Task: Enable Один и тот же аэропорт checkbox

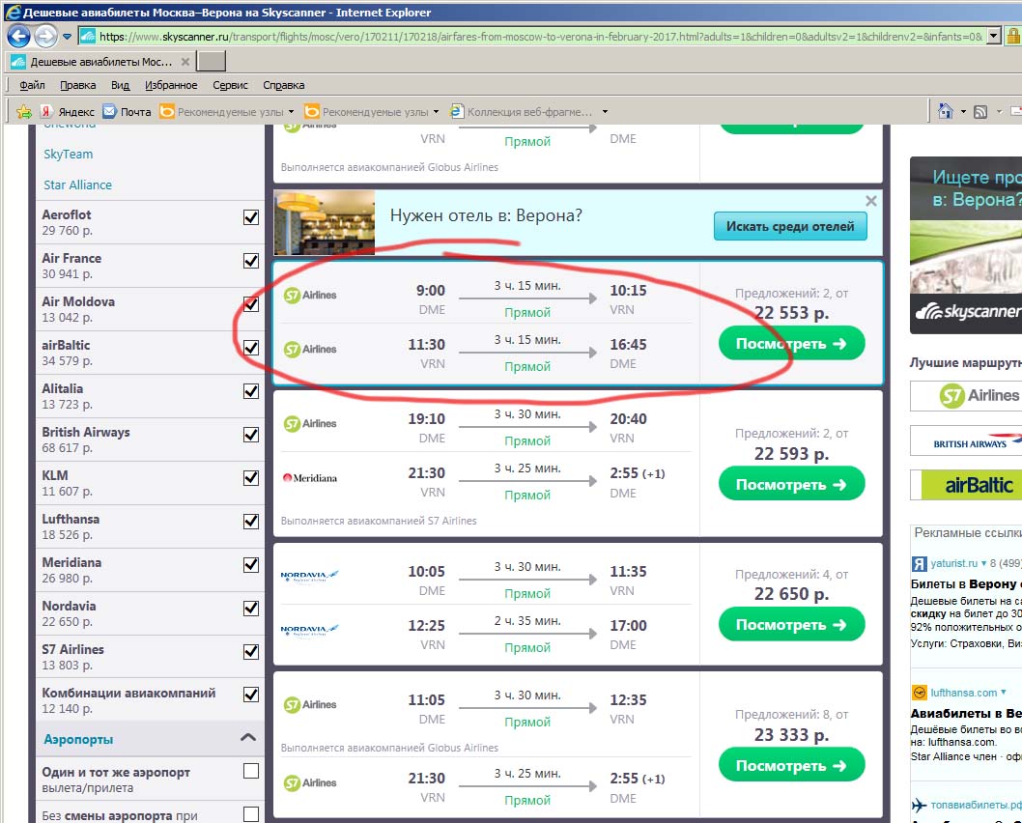Action: pyautogui.click(x=251, y=772)
